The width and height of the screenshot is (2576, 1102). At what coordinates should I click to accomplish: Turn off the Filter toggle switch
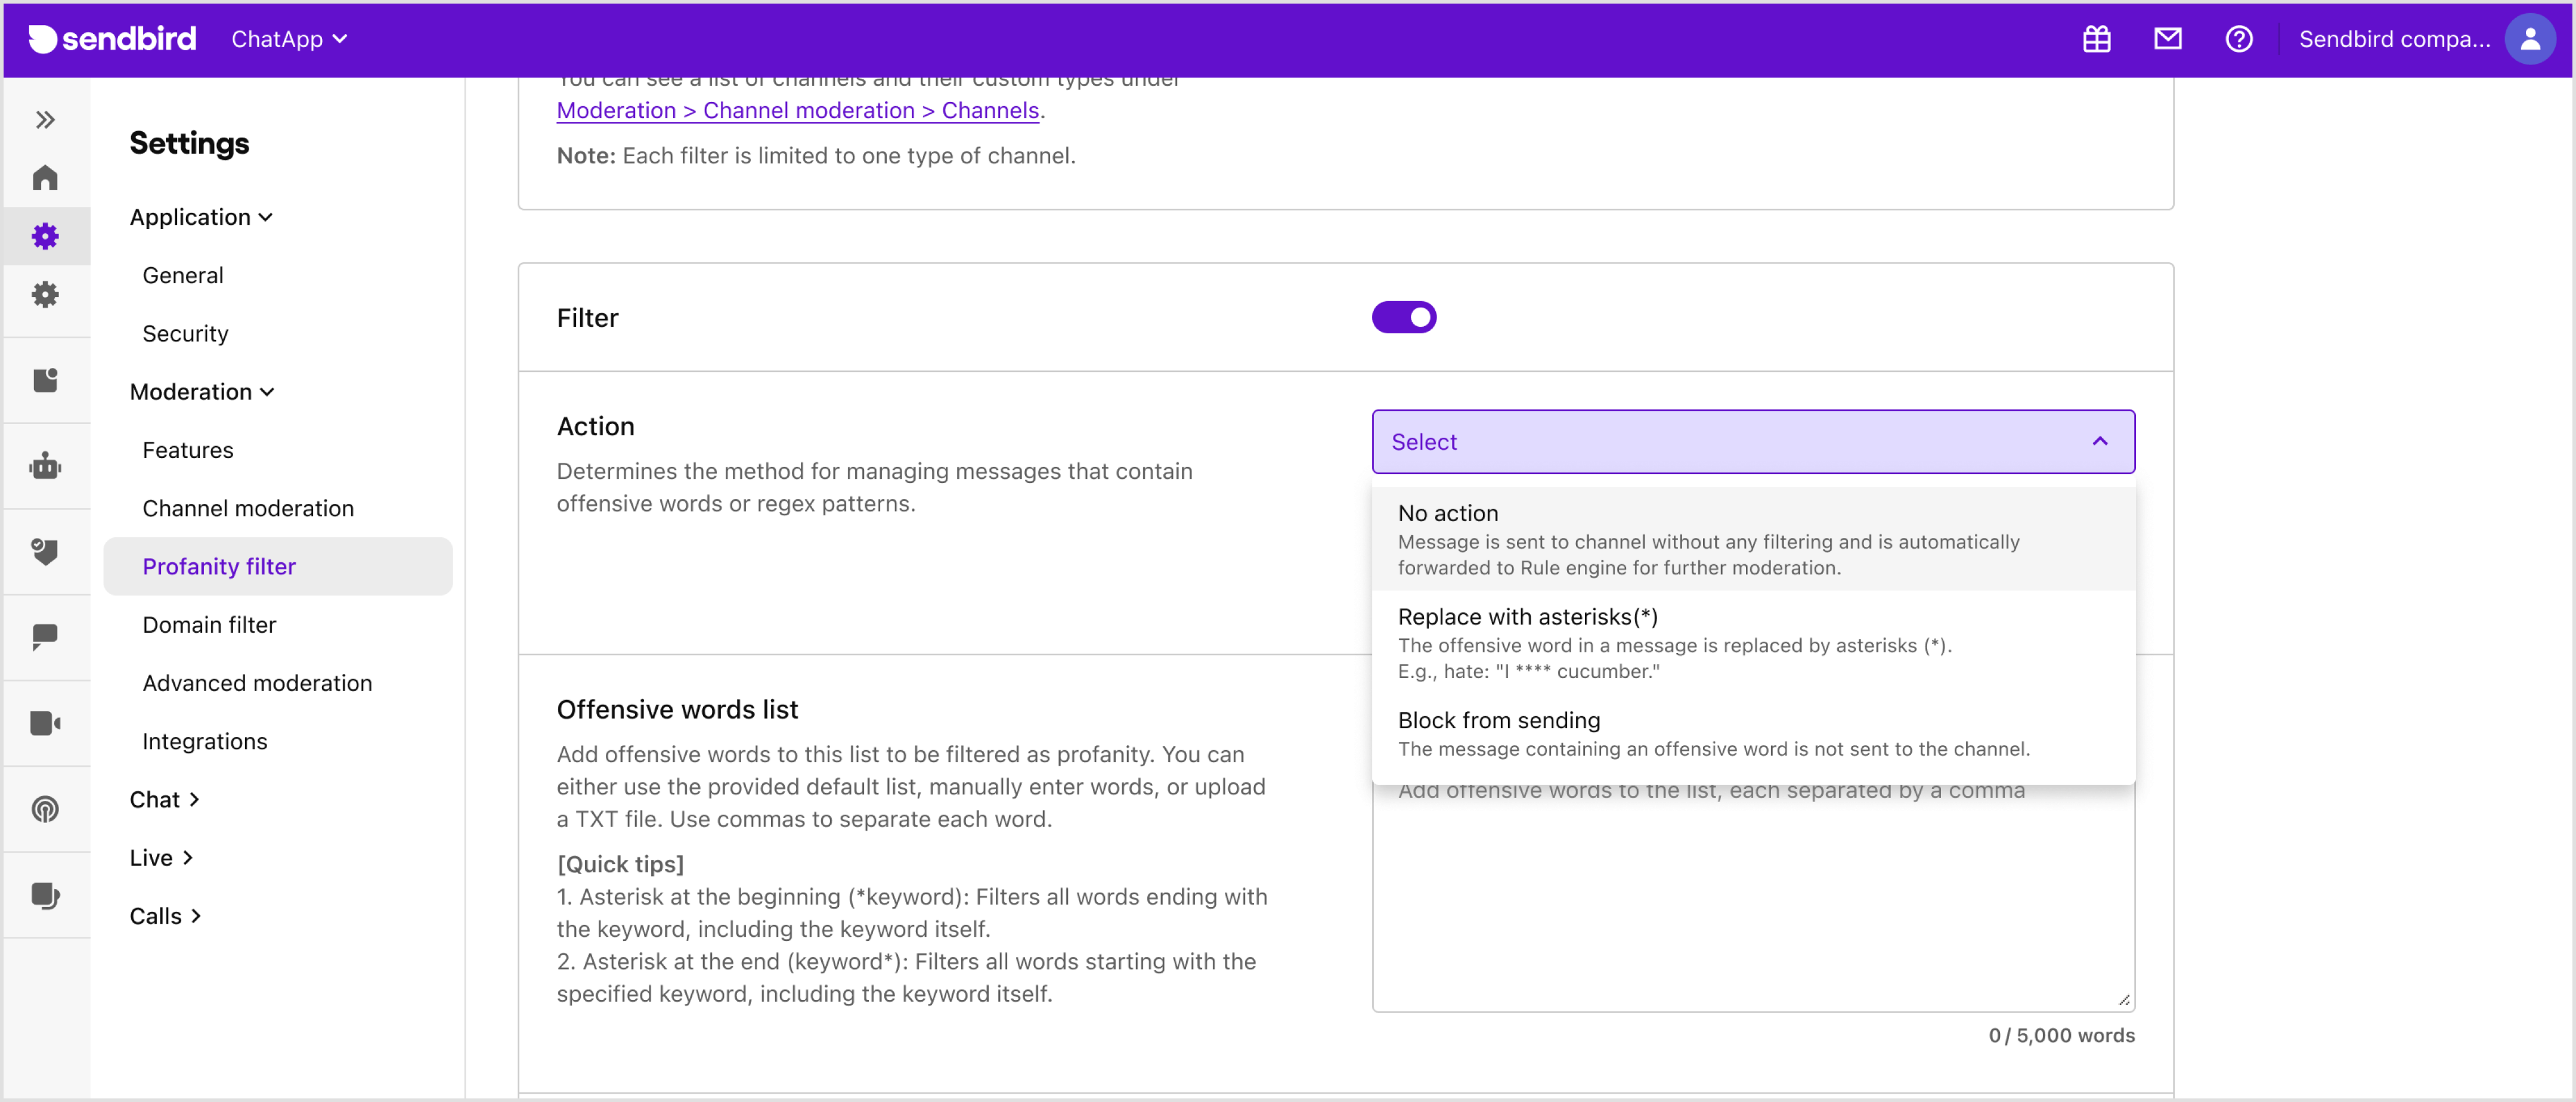[1403, 317]
